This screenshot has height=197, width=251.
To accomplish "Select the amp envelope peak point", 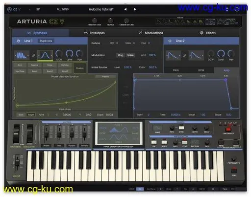I will point(226,80).
